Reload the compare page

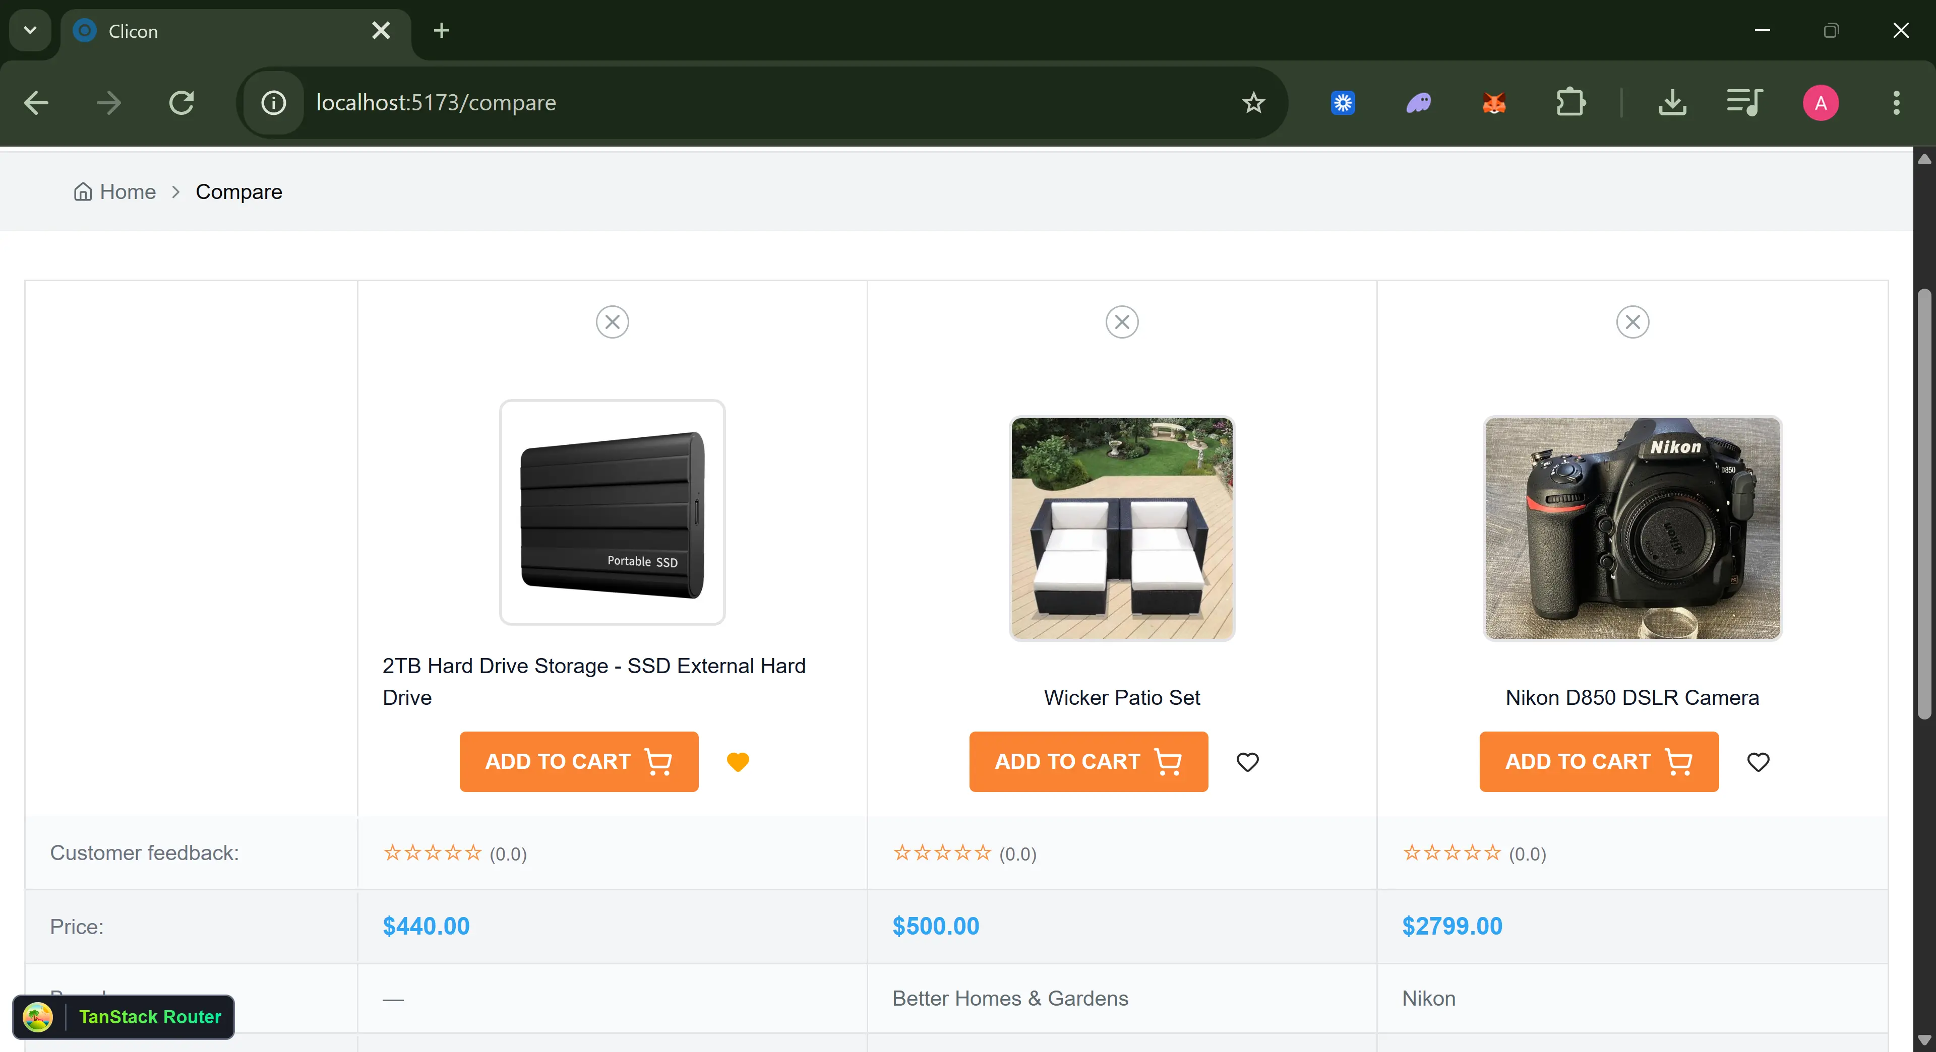[x=182, y=103]
